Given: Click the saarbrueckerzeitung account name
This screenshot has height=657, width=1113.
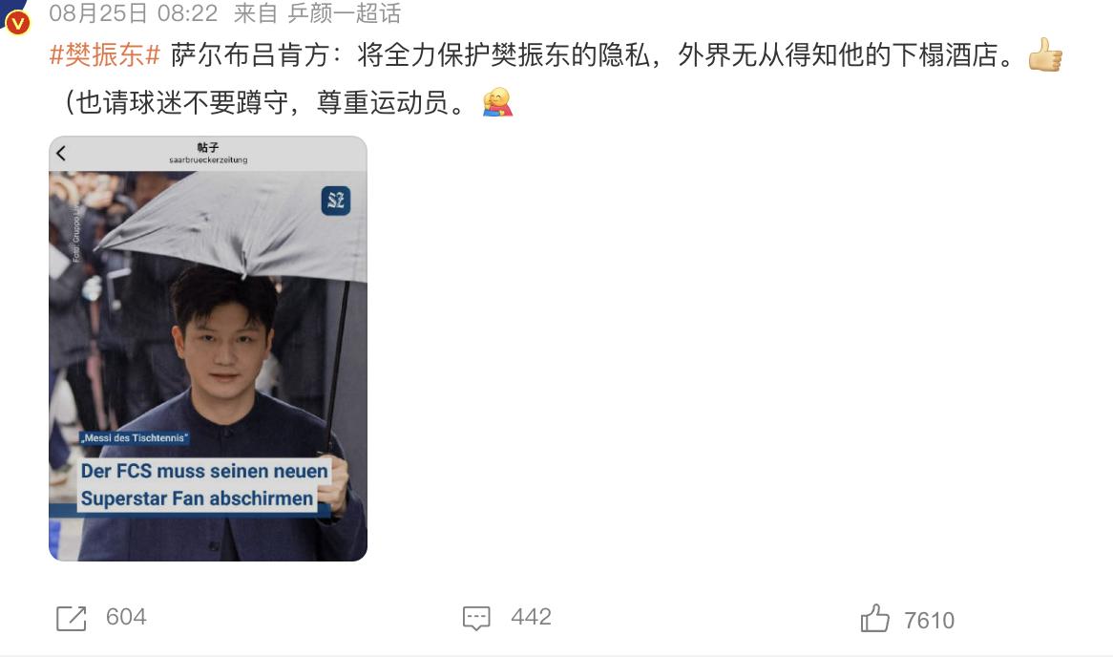Looking at the screenshot, I should [208, 159].
